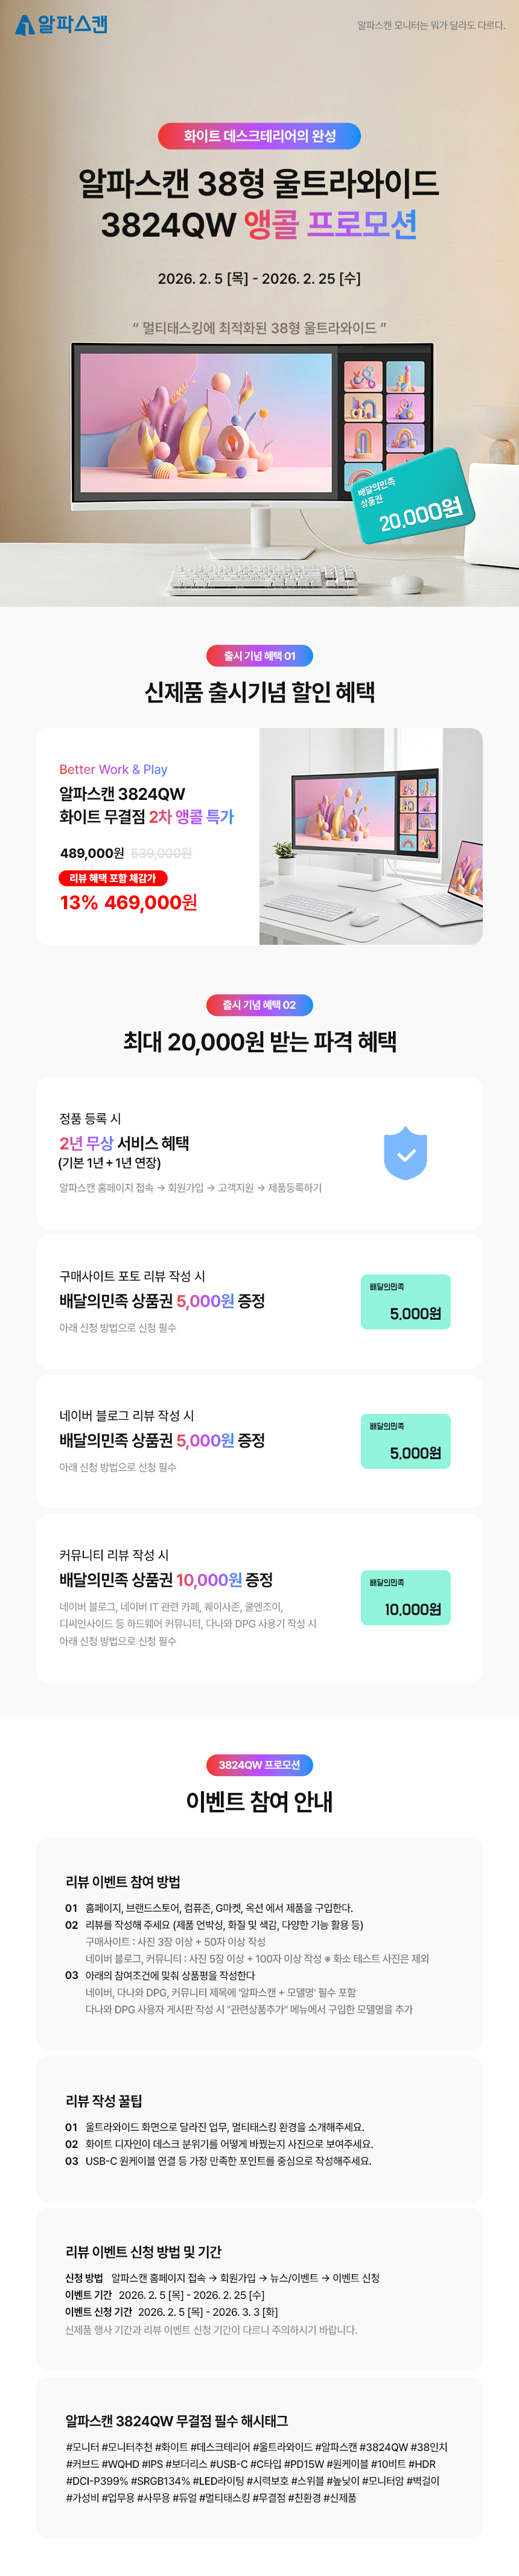Click the 13% 469,000원 discounted price
This screenshot has height=2576, width=519.
pos(128,903)
